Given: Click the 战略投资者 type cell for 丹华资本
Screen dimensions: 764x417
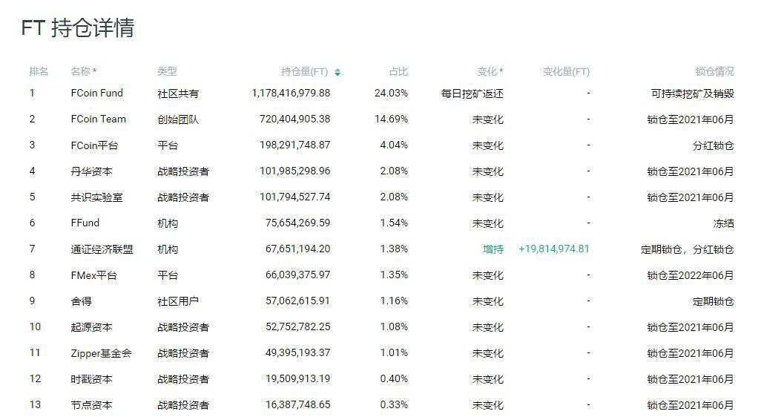Looking at the screenshot, I should click(183, 171).
